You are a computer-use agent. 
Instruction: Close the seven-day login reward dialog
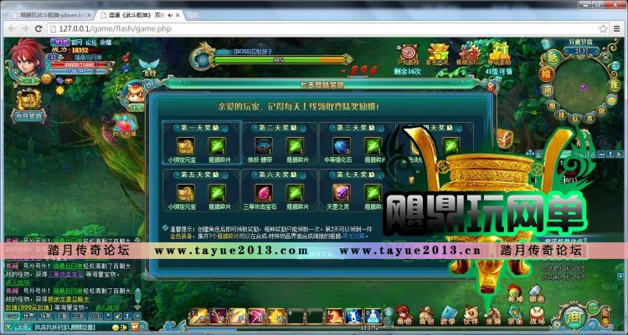(x=491, y=86)
